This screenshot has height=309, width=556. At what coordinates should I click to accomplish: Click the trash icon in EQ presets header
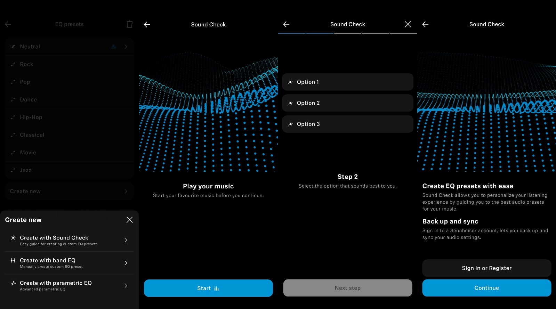click(129, 24)
